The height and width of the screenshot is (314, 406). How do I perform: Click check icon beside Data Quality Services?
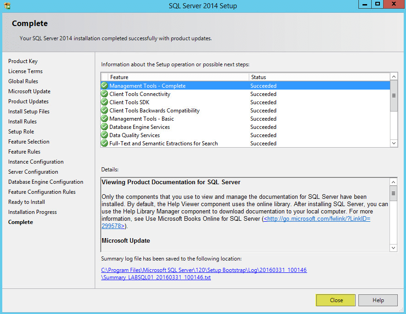tap(104, 135)
